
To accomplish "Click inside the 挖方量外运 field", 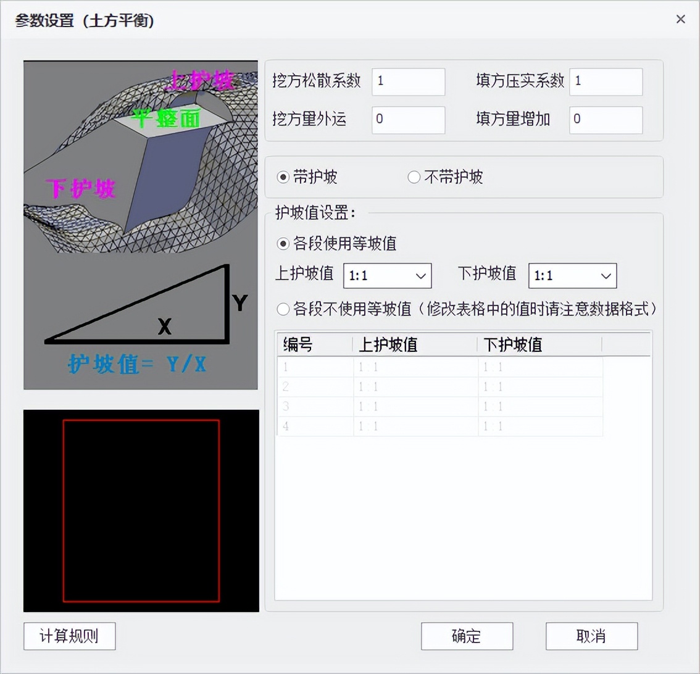I will pyautogui.click(x=408, y=120).
